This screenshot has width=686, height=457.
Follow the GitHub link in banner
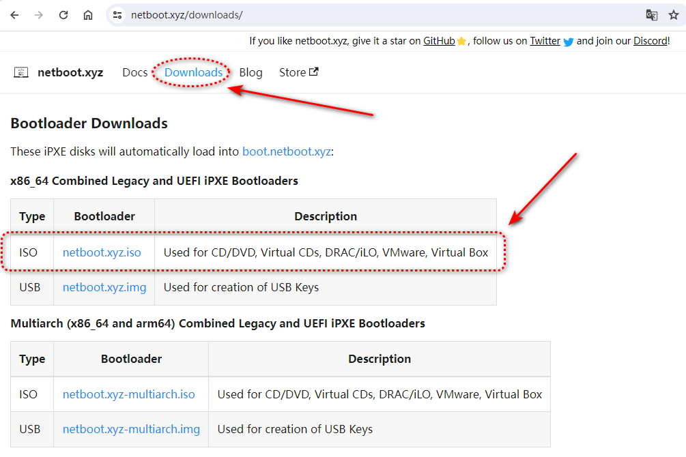coord(440,41)
